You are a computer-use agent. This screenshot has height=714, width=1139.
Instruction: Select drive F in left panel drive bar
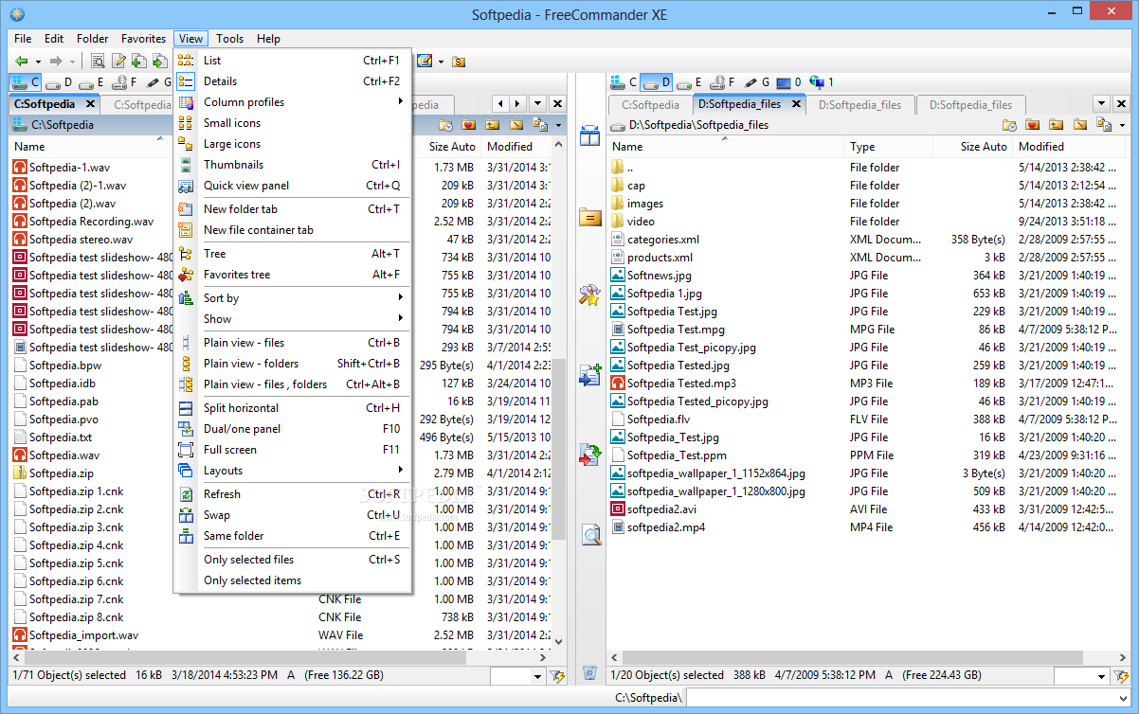[x=126, y=82]
